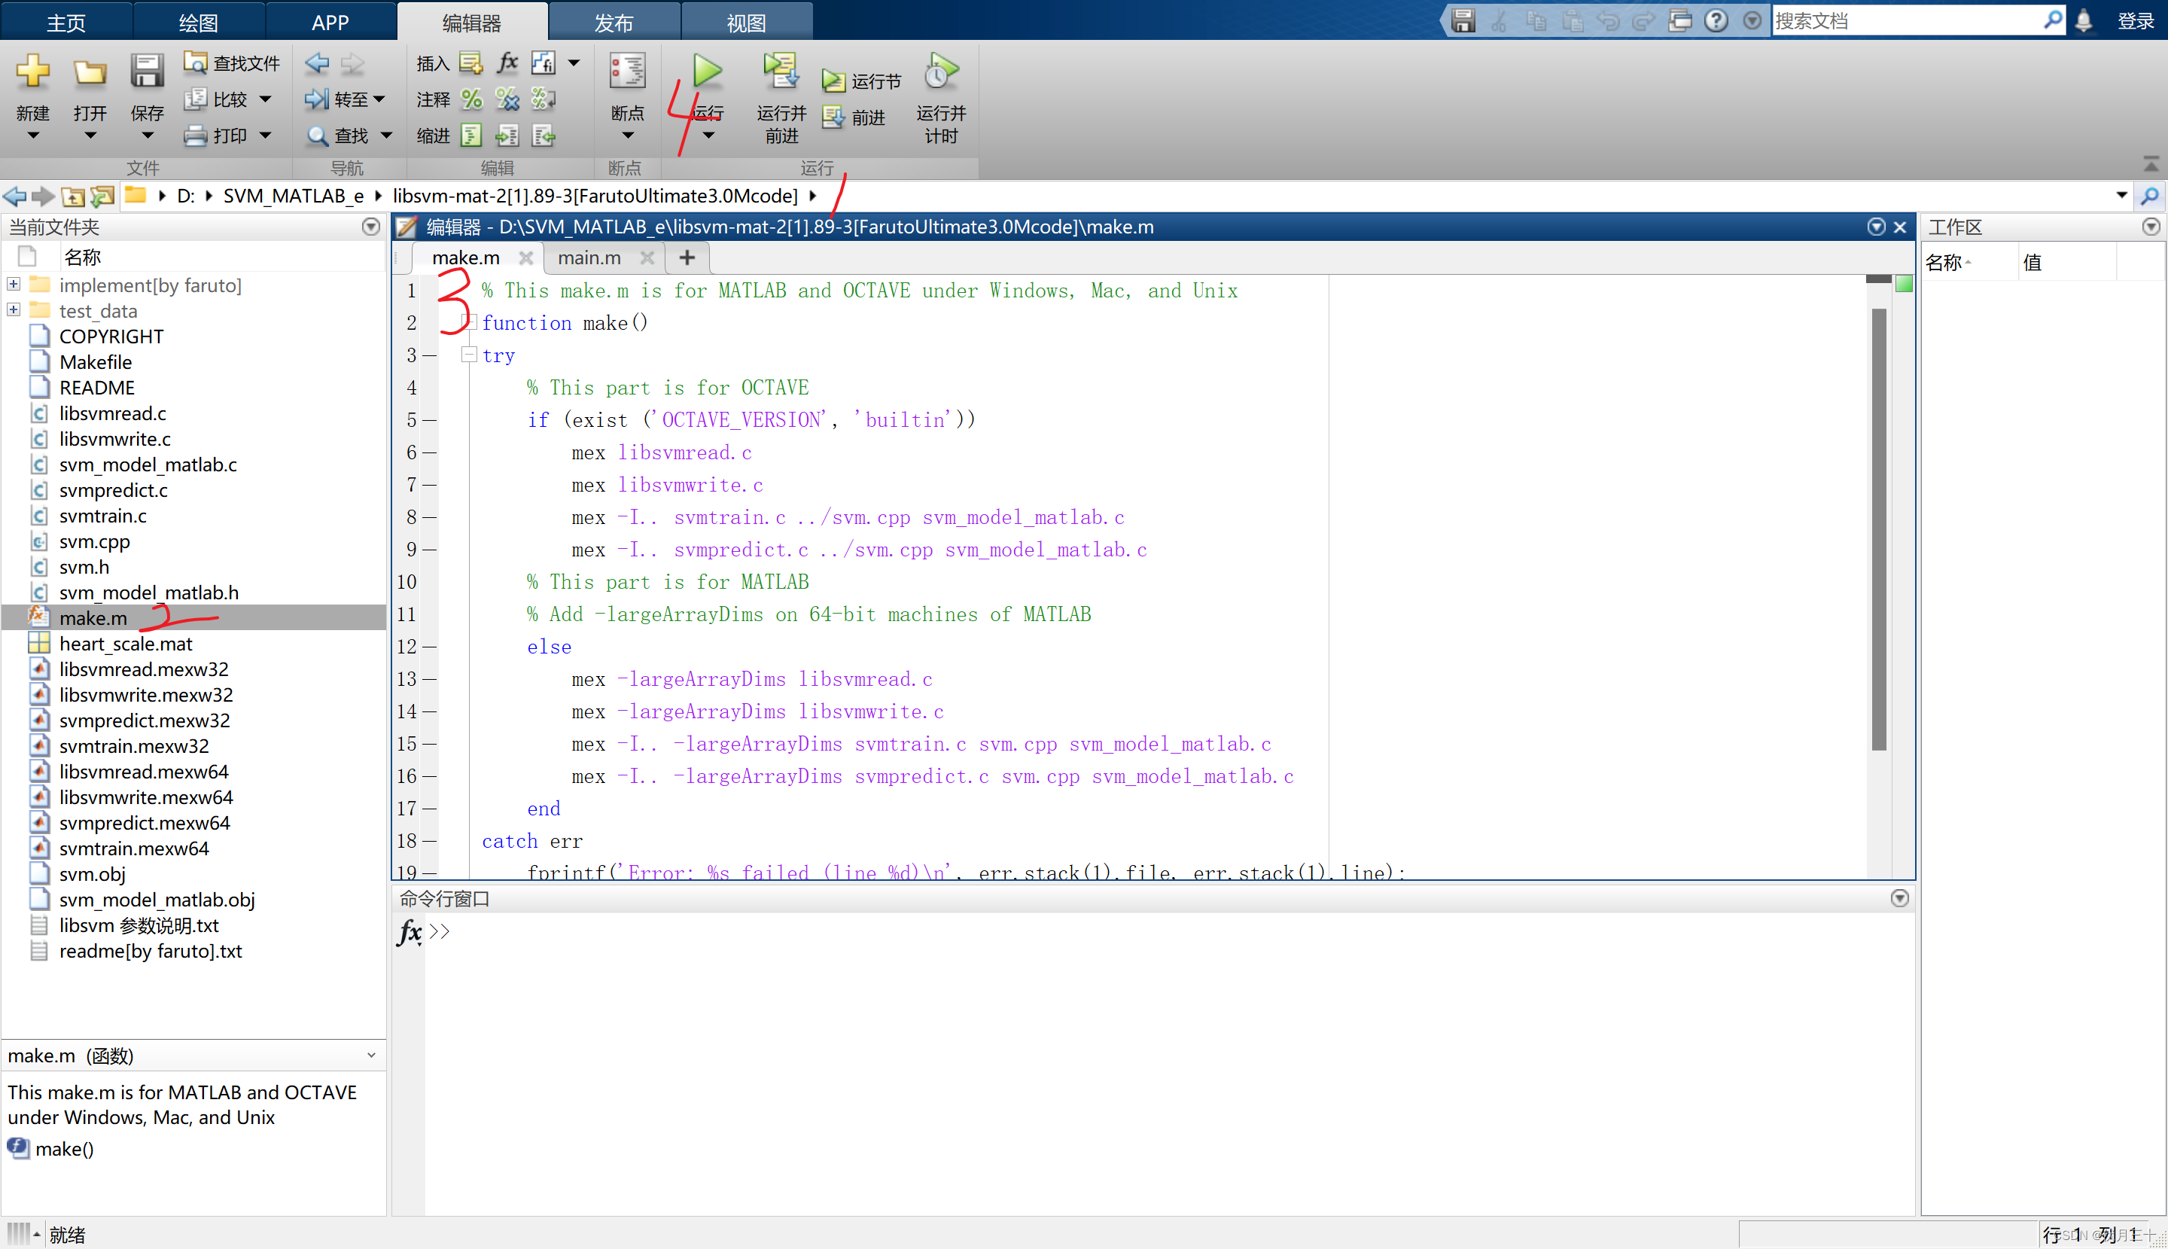Open the Publish (发布) ribbon tab
The image size is (2168, 1249).
pyautogui.click(x=614, y=23)
